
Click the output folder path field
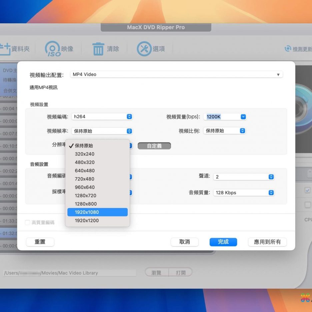coord(69,273)
